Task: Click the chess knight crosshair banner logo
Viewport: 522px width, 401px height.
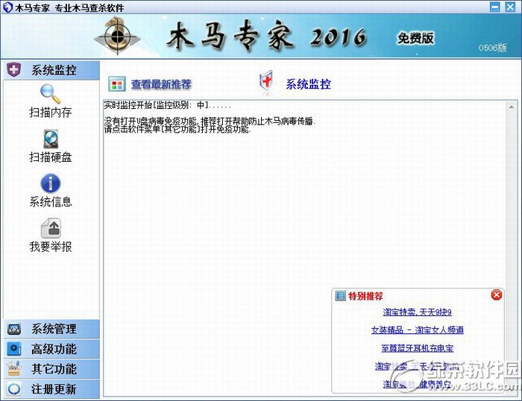Action: click(x=118, y=36)
